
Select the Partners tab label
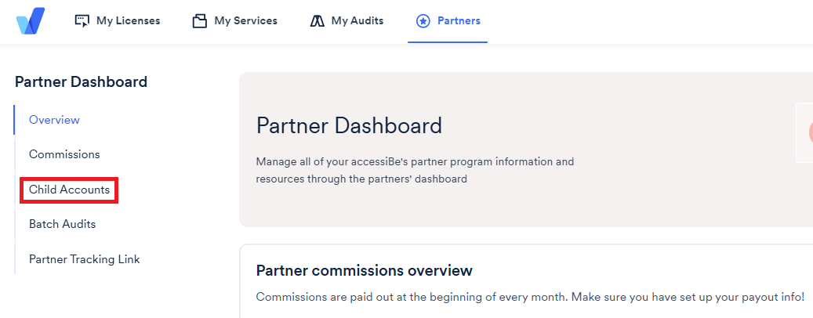459,20
